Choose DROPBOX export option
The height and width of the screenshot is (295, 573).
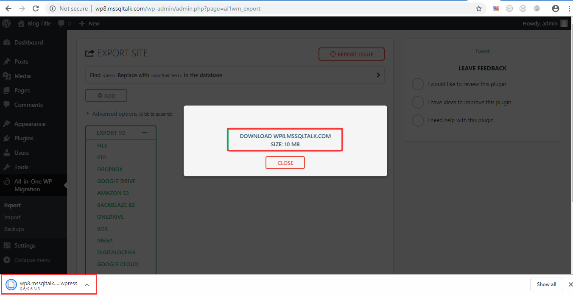pyautogui.click(x=110, y=169)
